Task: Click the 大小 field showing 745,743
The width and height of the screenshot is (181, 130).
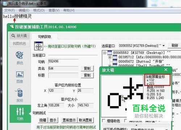Action: tap(85, 105)
